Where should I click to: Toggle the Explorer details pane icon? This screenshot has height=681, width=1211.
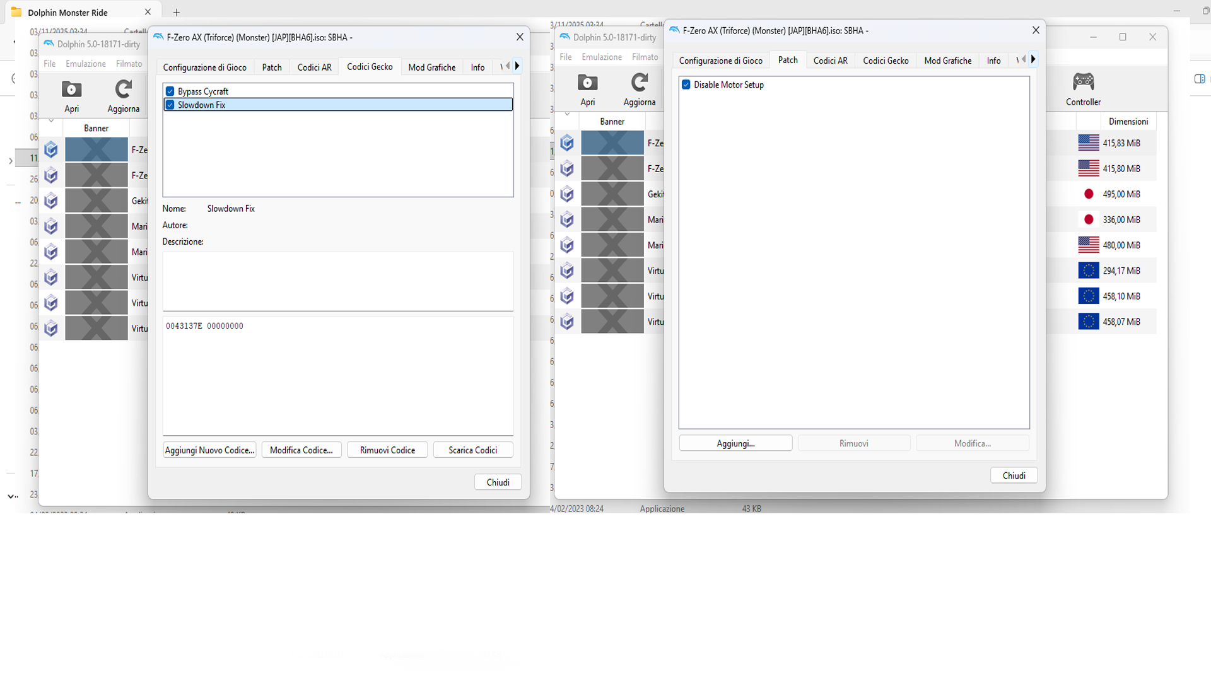coord(1200,79)
